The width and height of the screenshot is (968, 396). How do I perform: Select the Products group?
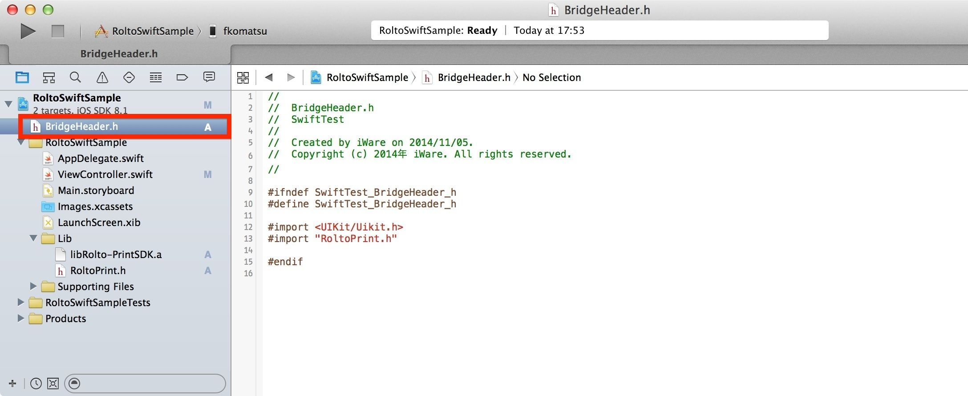click(x=65, y=319)
